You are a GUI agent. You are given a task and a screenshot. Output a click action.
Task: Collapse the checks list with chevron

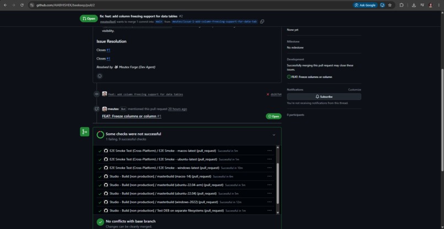tap(274, 135)
